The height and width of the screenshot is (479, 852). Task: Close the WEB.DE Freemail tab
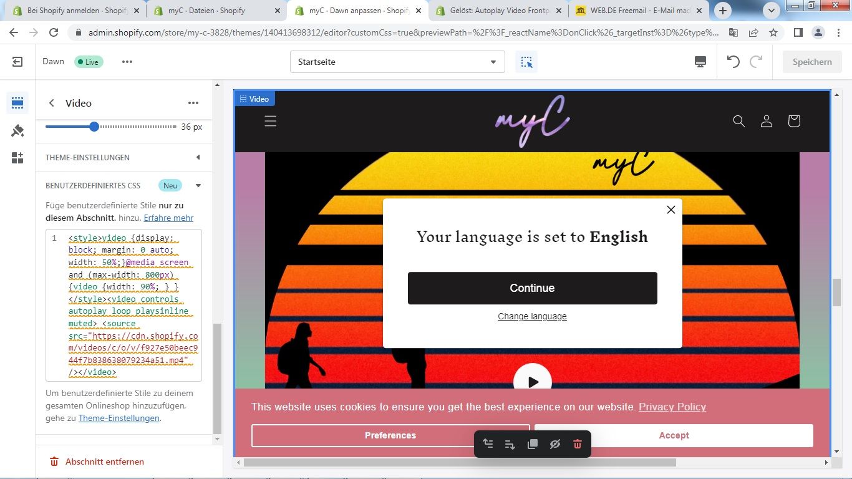click(x=699, y=11)
